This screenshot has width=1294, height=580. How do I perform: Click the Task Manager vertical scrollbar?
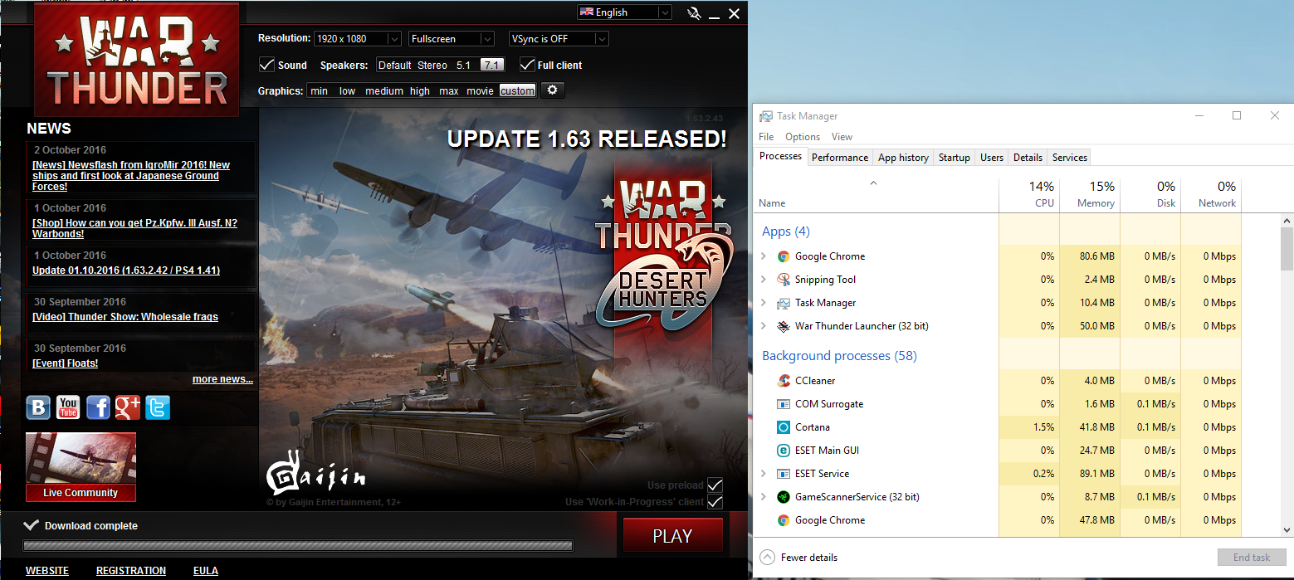1287,373
